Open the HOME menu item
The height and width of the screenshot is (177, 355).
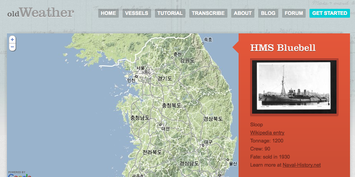(x=108, y=13)
